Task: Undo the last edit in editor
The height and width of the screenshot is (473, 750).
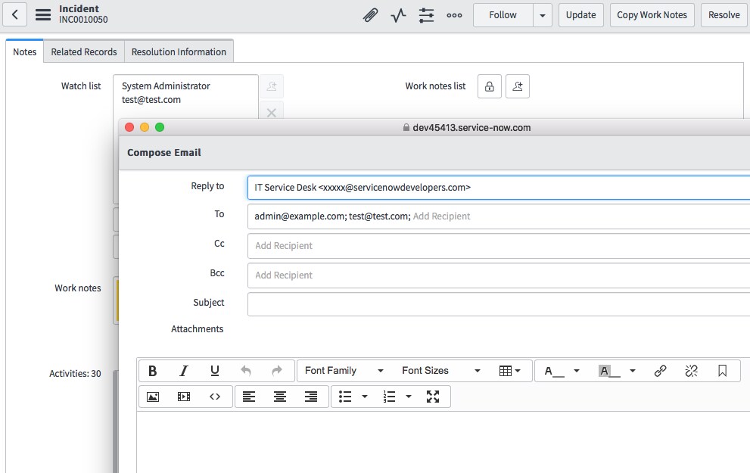Action: tap(246, 371)
